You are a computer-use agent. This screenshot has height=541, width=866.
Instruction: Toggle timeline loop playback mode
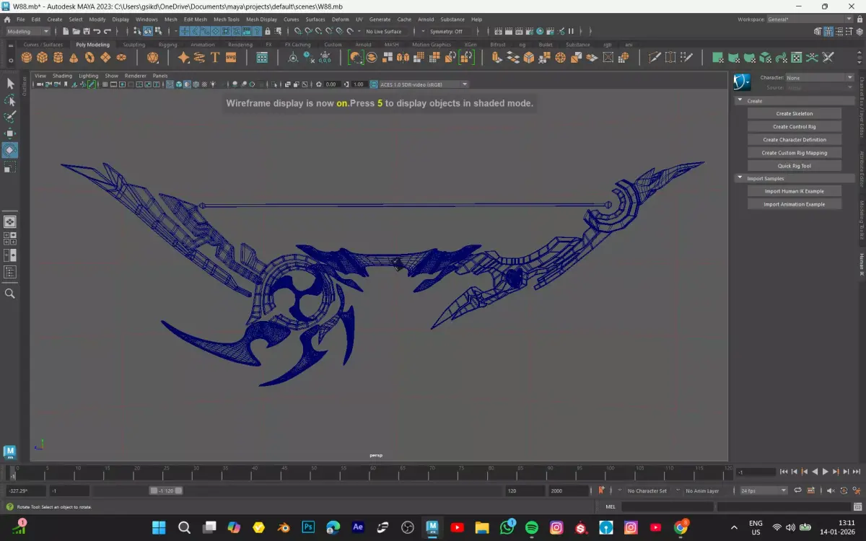[x=798, y=491]
